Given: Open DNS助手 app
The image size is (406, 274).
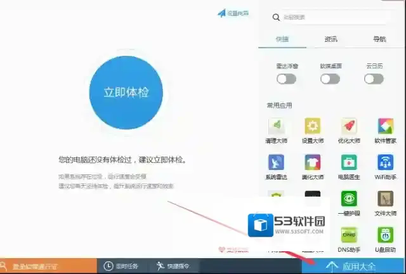Looking at the screenshot, I should coord(349,240).
